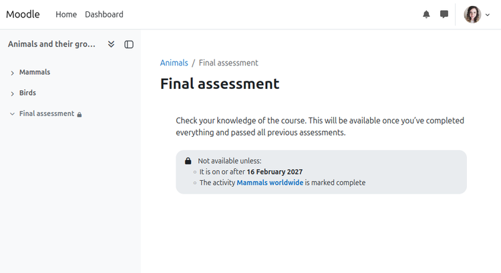Open the user menu dropdown arrow
501x273 pixels.
pos(488,15)
